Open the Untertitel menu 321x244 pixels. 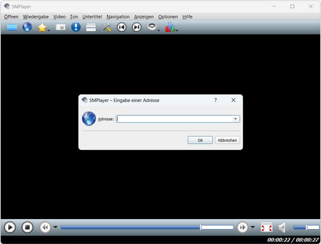pyautogui.click(x=92, y=16)
